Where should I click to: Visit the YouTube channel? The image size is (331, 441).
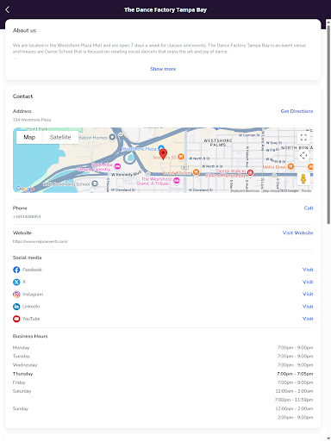coord(308,319)
